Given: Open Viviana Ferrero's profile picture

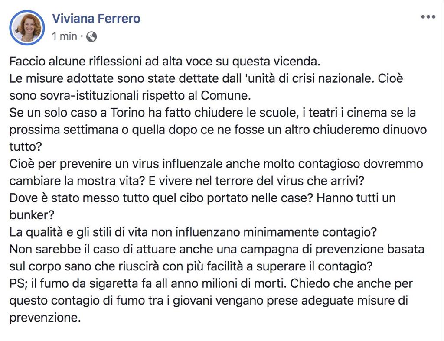Looking at the screenshot, I should click(27, 28).
